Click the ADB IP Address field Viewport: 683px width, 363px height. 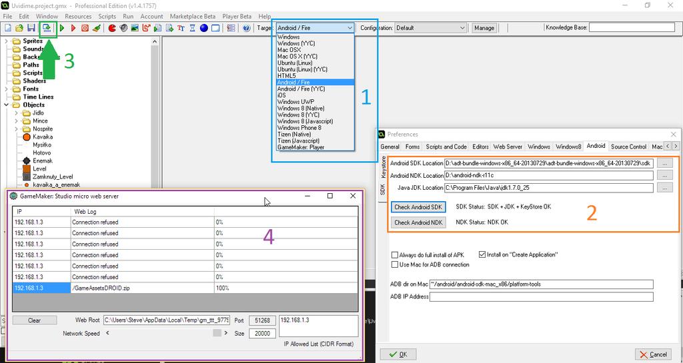pyautogui.click(x=542, y=296)
